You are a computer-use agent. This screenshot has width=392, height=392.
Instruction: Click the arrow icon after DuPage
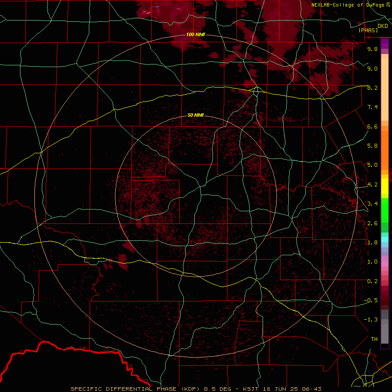(388, 4)
